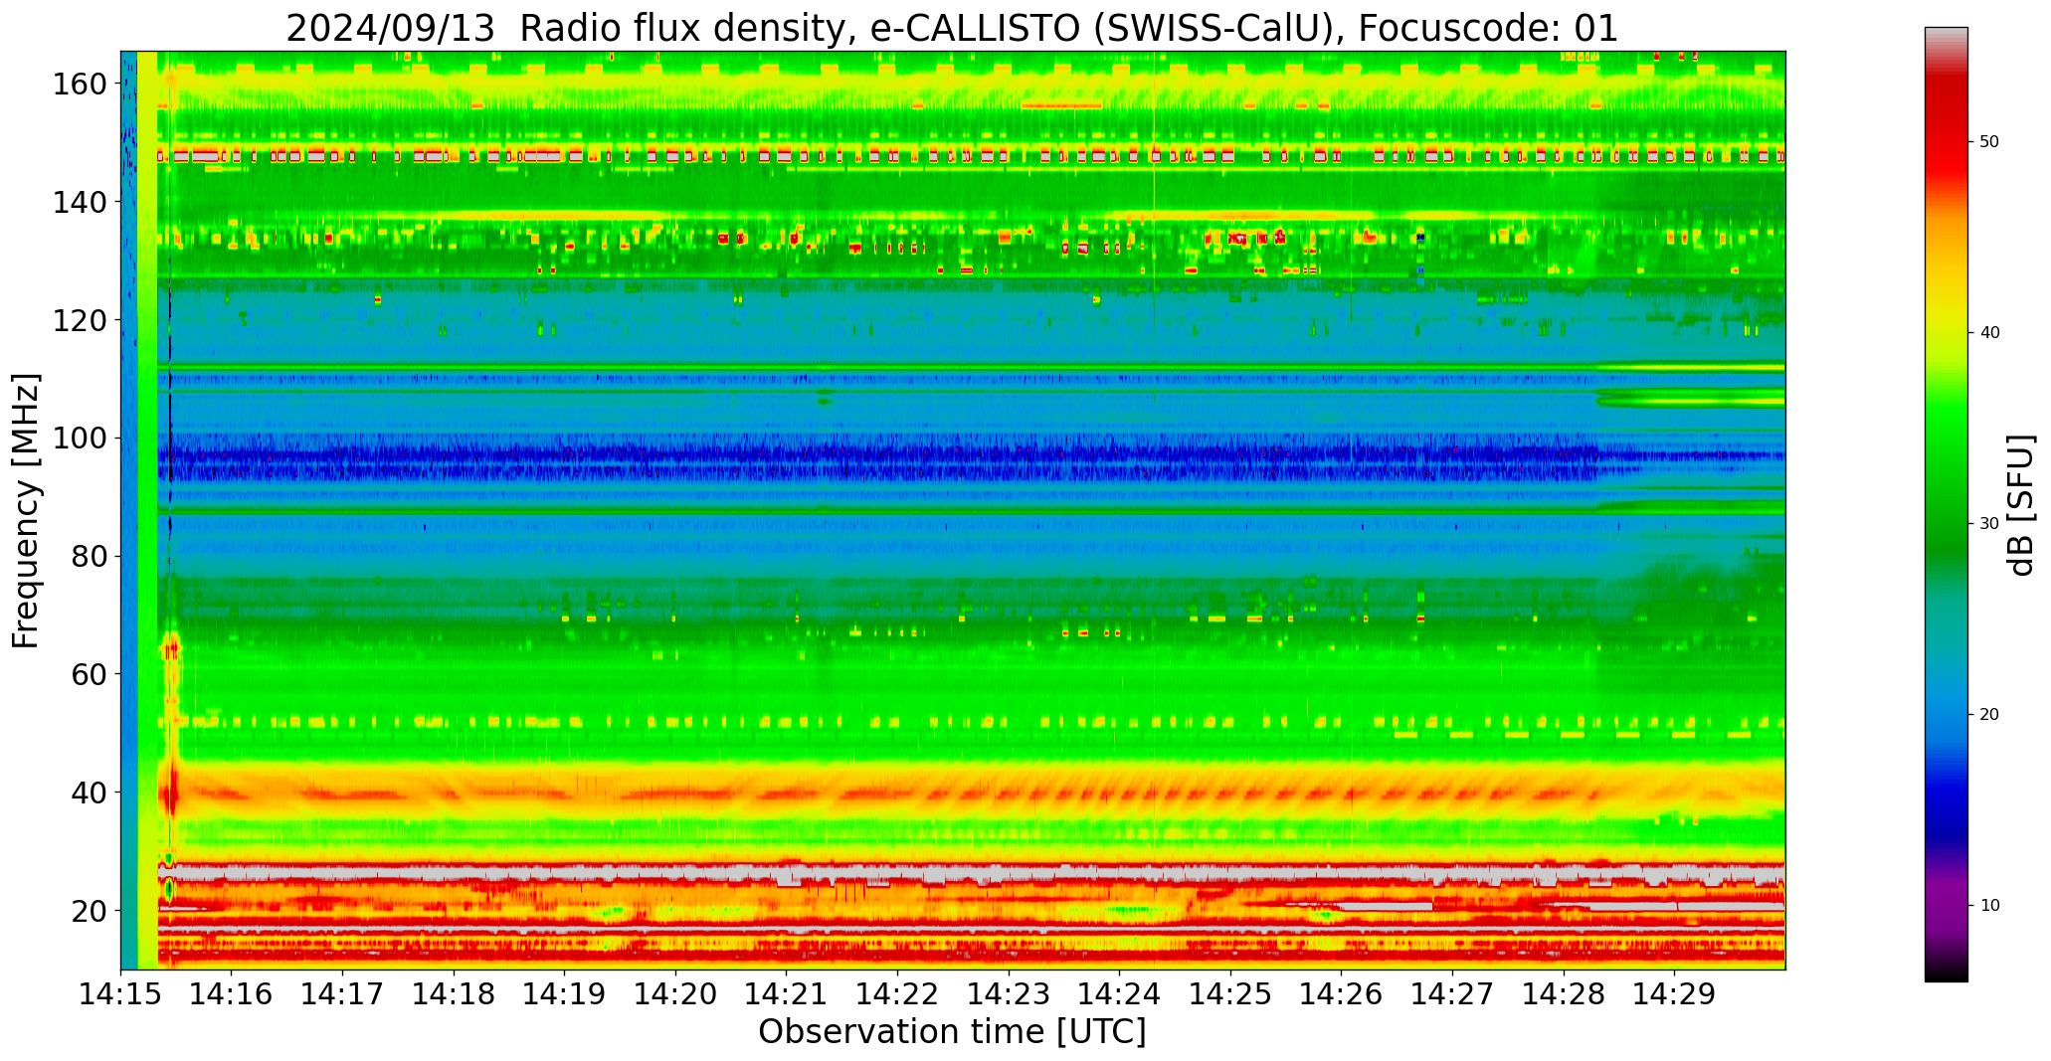Viewport: 2051px width, 1061px height.
Task: Select the 14:29 time tick label
Action: tap(1674, 993)
